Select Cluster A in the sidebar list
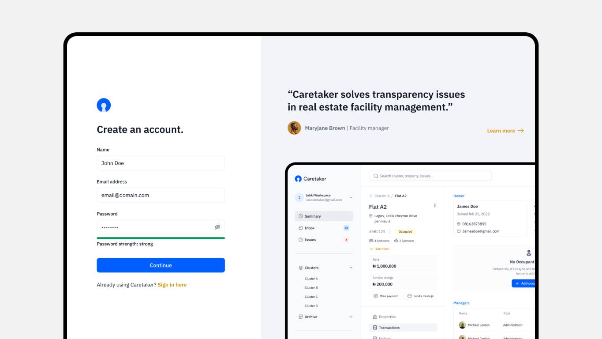This screenshot has height=339, width=602. (x=311, y=279)
